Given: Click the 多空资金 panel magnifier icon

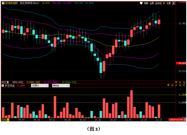Looking at the screenshot, I should (180, 85).
